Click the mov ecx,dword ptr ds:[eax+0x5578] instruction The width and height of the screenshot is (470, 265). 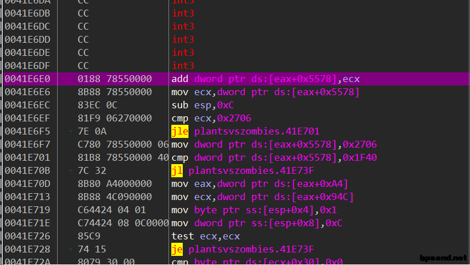(265, 92)
